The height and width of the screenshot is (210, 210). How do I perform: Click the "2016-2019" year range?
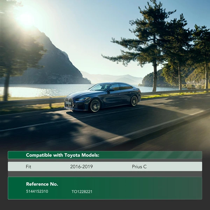click(x=81, y=167)
